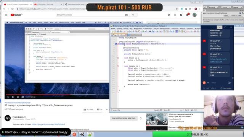The width and height of the screenshot is (244, 137).
Task: Click the video hashtags above the title
Action: 18,103
